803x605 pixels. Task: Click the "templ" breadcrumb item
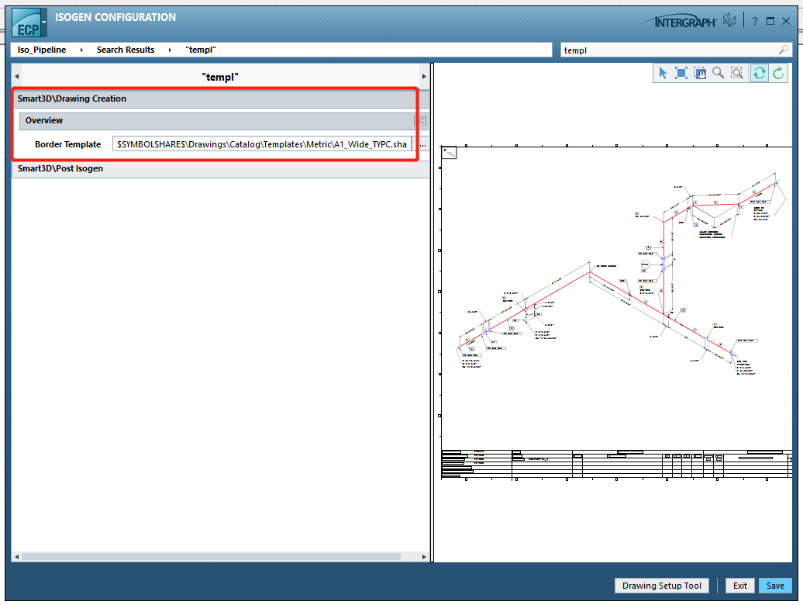201,50
